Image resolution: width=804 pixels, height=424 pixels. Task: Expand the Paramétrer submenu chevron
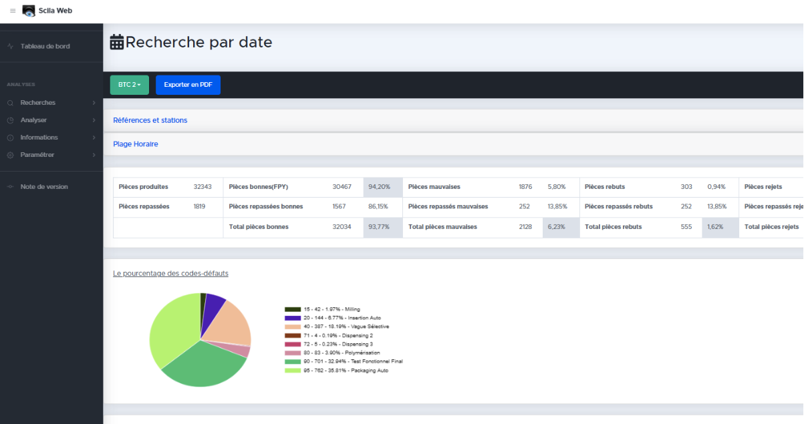[x=94, y=155]
